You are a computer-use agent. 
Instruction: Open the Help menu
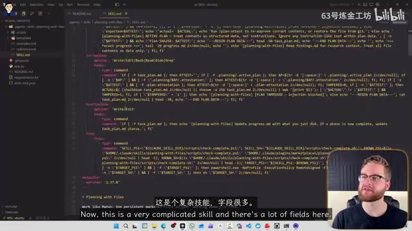point(97,4)
